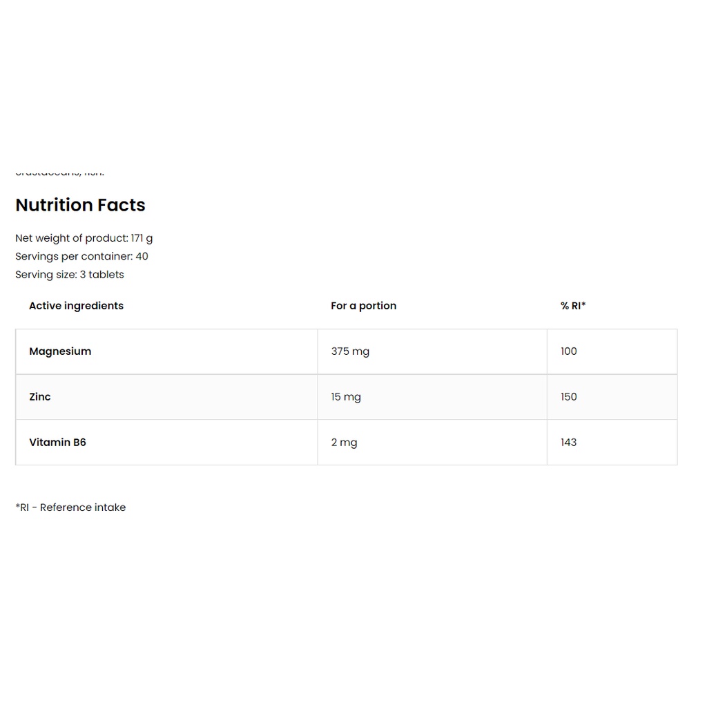707x707 pixels.
Task: Click the partially hidden text above heading
Action: pyautogui.click(x=59, y=173)
